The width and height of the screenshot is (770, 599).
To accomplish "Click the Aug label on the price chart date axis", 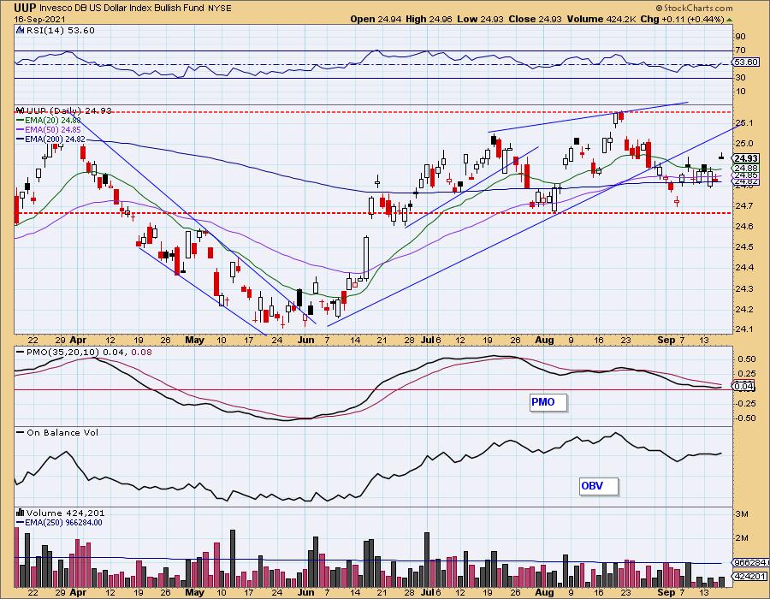I will pos(544,341).
